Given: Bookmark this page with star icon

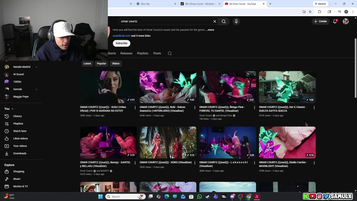Looking at the screenshot, I should [310, 12].
